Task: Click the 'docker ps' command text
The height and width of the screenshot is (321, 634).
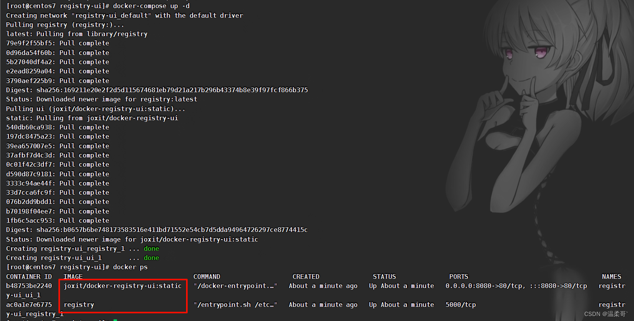Action: tap(130, 267)
